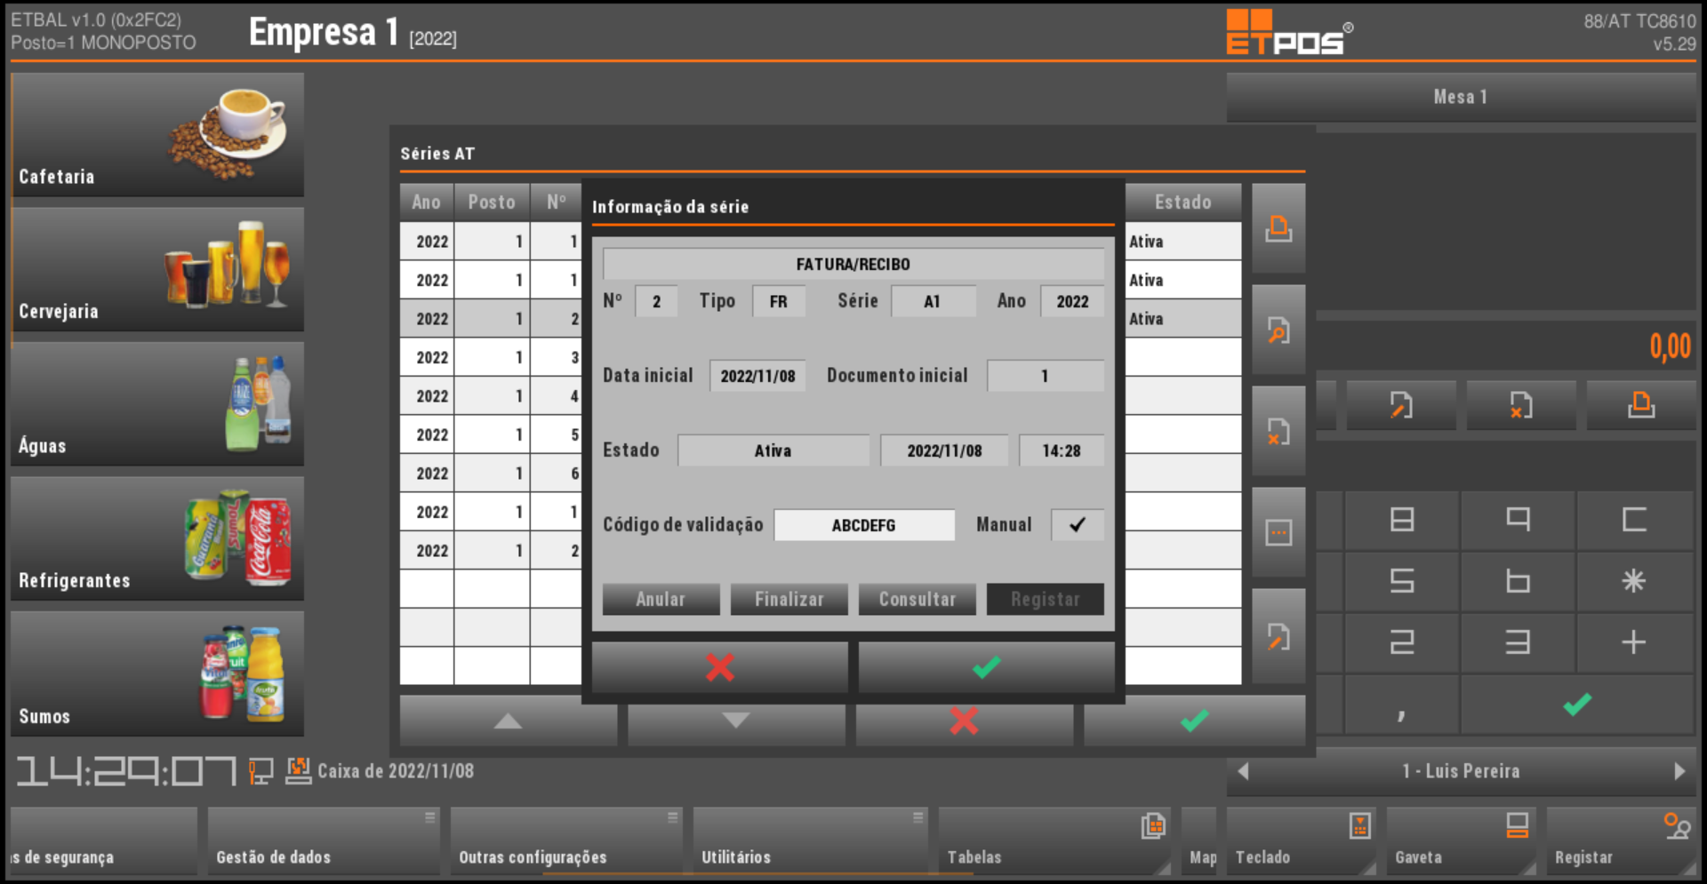Open Gestão de dados menu
1707x884 pixels.
click(324, 841)
